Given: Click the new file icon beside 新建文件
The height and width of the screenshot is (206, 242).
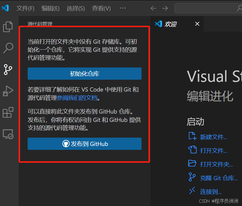Looking at the screenshot, I should coord(192,136).
